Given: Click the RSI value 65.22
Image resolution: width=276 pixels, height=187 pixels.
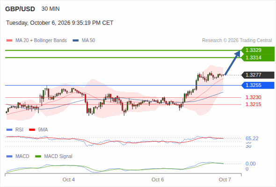Looking at the screenshot, I should pos(252,138).
